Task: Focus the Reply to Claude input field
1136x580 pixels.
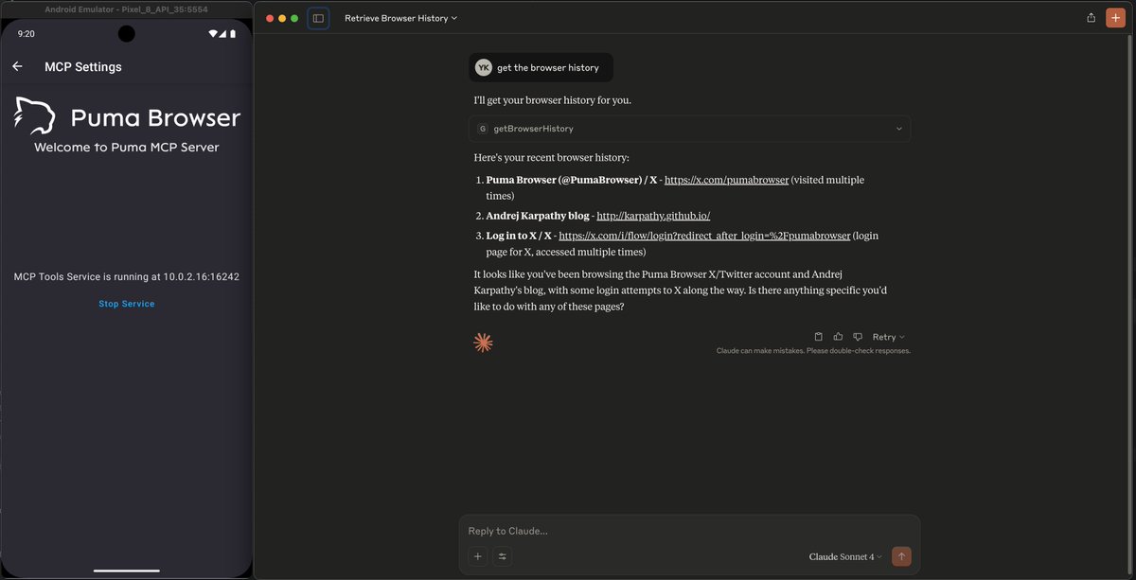Action: 689,531
